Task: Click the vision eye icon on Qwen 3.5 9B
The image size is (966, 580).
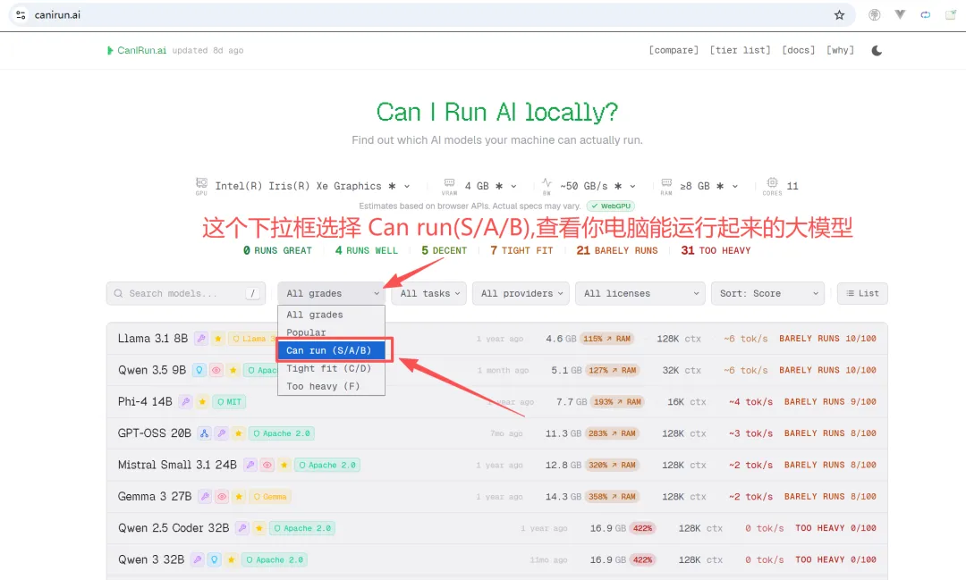Action: [x=216, y=370]
